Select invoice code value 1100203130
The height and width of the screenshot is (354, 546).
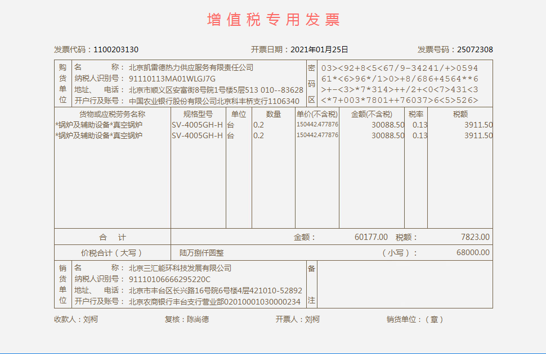[116, 49]
